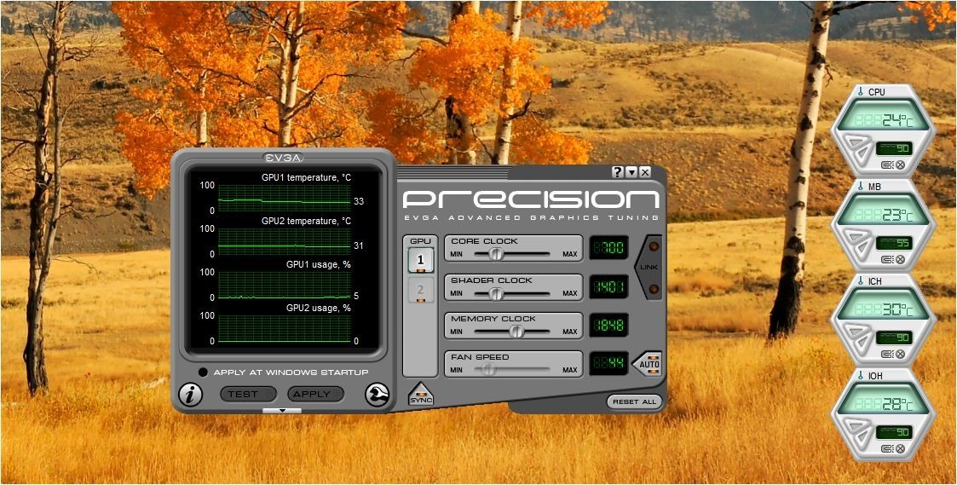The width and height of the screenshot is (957, 485).
Task: Click the MB widget 55 threshold value
Action: [x=894, y=243]
